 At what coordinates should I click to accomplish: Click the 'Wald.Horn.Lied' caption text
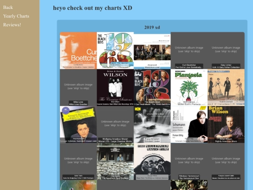coord(152,68)
